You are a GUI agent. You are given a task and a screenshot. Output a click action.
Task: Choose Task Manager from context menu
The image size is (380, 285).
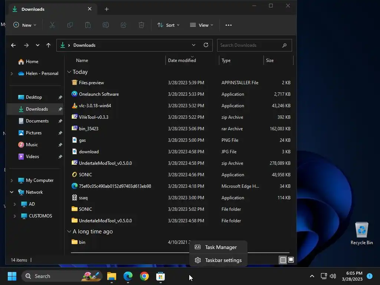click(218, 247)
